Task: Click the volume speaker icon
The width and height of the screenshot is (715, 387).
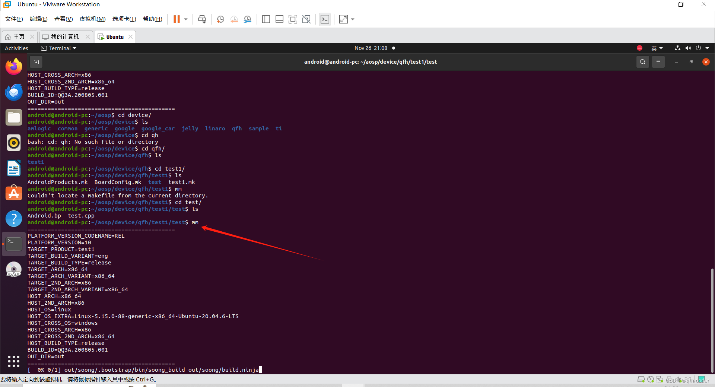Action: point(688,48)
